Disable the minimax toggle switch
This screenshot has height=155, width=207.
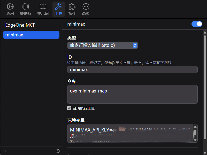click(197, 24)
